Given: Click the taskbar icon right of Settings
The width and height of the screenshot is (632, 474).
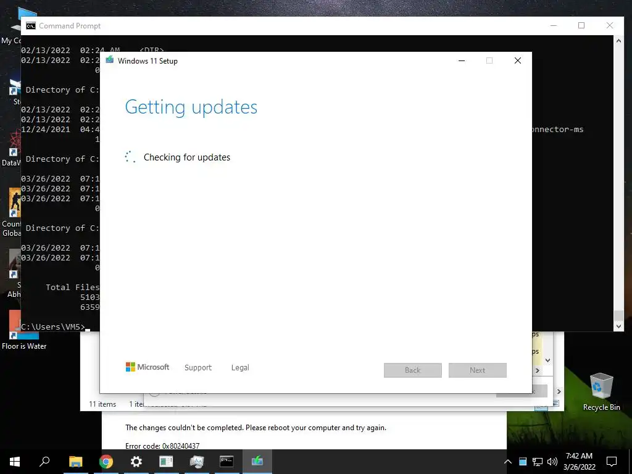Looking at the screenshot, I should click(166, 462).
